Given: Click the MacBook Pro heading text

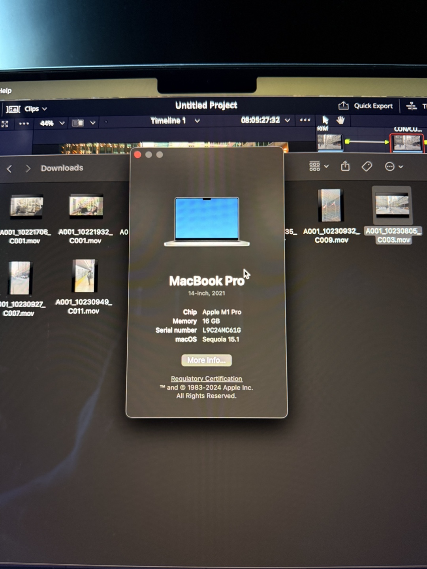Looking at the screenshot, I should (x=207, y=281).
